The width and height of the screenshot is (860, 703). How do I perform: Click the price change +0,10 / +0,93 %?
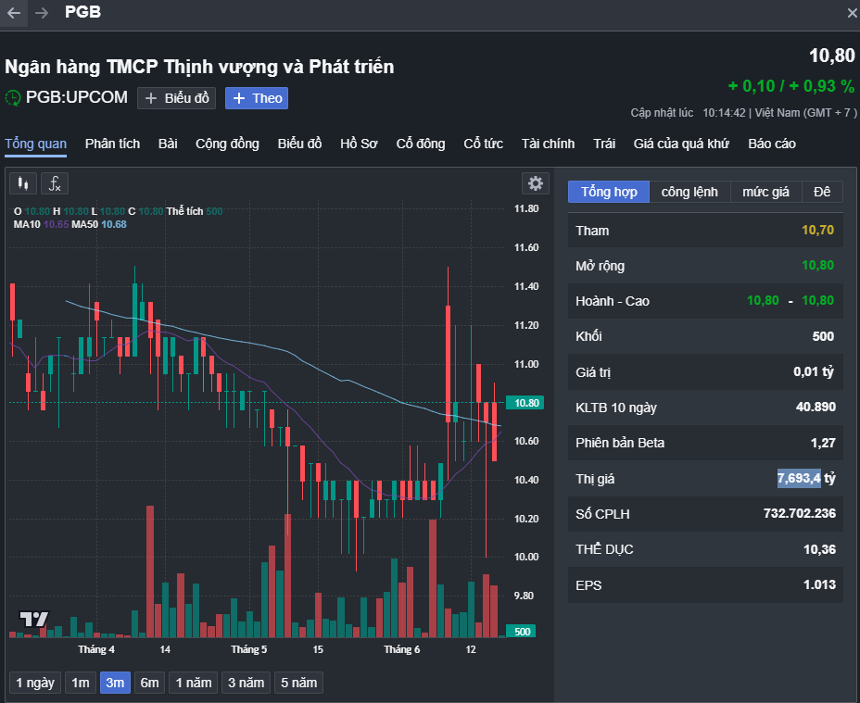(790, 86)
